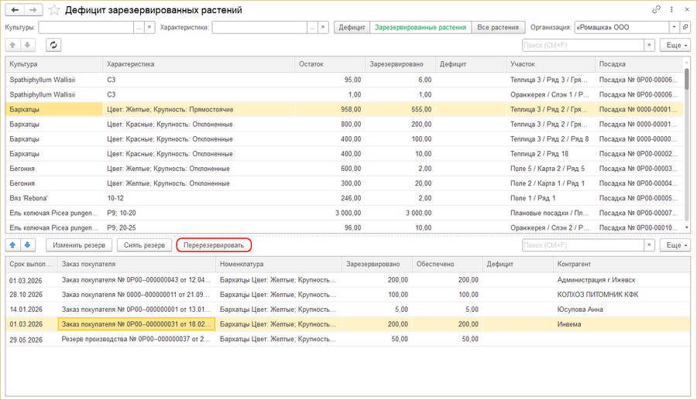Clear the Культуры field with X
This screenshot has width=697, height=400.
click(x=149, y=27)
